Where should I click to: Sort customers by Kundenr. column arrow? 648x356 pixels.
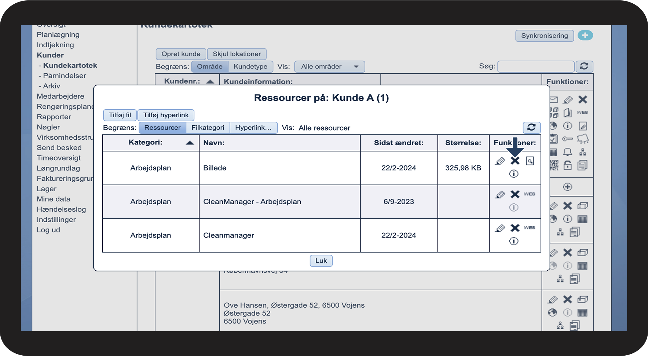click(210, 81)
